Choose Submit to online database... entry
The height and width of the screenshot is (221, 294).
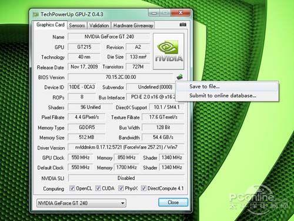(227, 95)
